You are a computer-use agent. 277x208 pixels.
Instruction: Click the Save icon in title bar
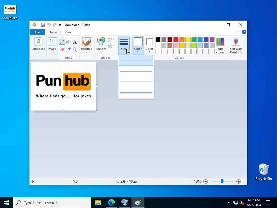43,25
